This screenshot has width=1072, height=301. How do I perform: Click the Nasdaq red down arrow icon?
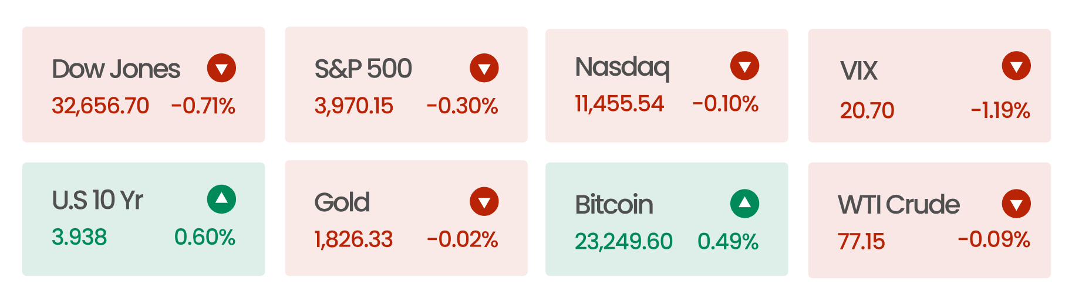point(744,66)
